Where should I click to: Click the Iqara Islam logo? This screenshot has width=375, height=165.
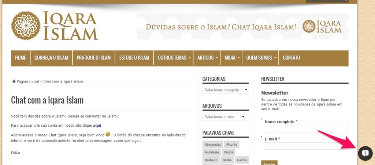tap(55, 26)
